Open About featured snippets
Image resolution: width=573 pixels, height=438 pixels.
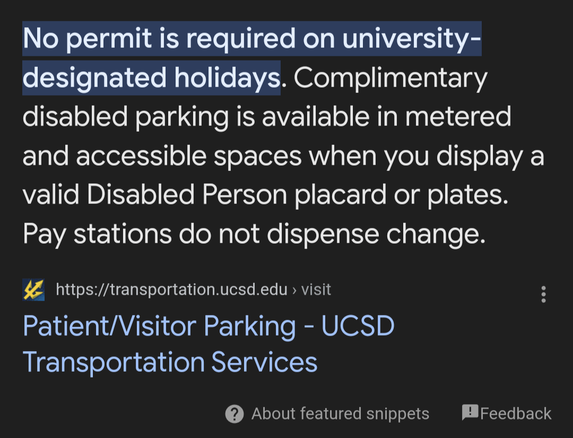341,414
